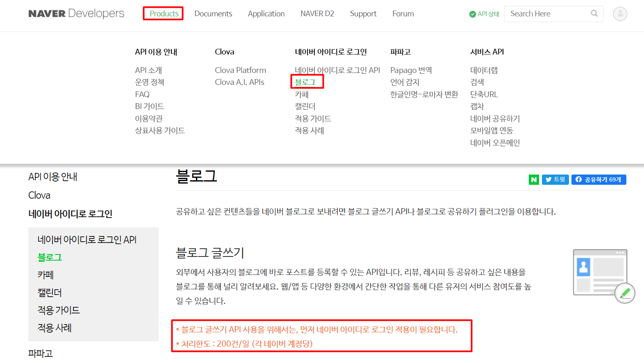The height and width of the screenshot is (363, 644).
Task: Open Clova Platform link
Action: pyautogui.click(x=240, y=70)
